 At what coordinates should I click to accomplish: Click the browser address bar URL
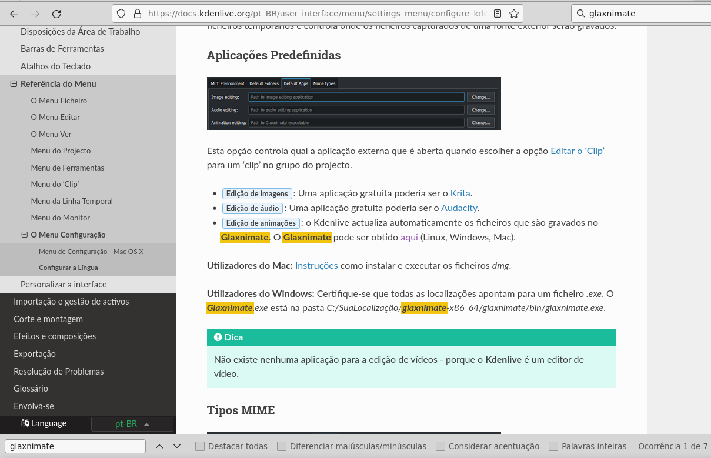(318, 14)
